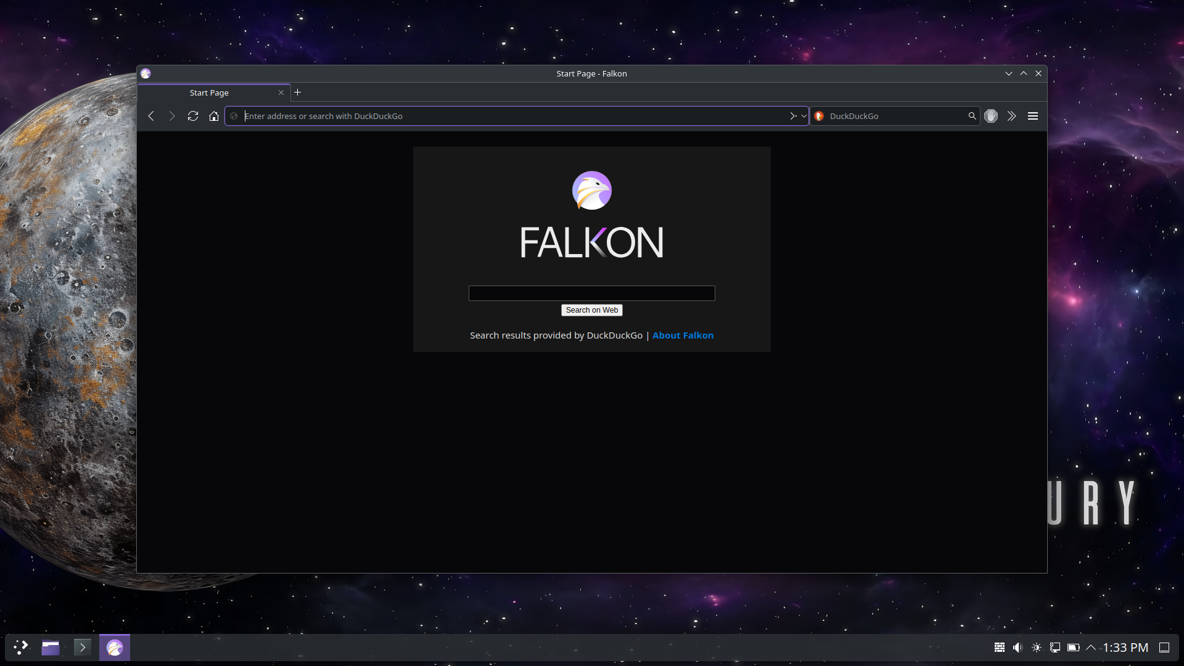Reload the current page

tap(193, 116)
